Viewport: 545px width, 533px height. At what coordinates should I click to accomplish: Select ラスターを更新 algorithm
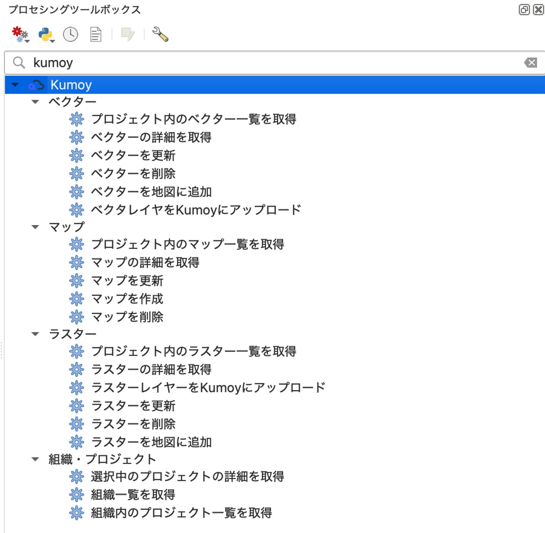[133, 406]
